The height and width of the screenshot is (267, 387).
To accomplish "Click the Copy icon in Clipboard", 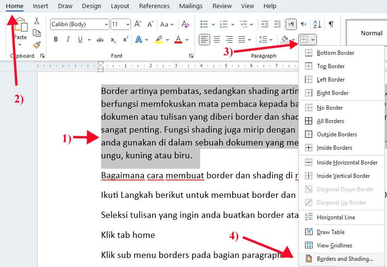I will [37, 33].
